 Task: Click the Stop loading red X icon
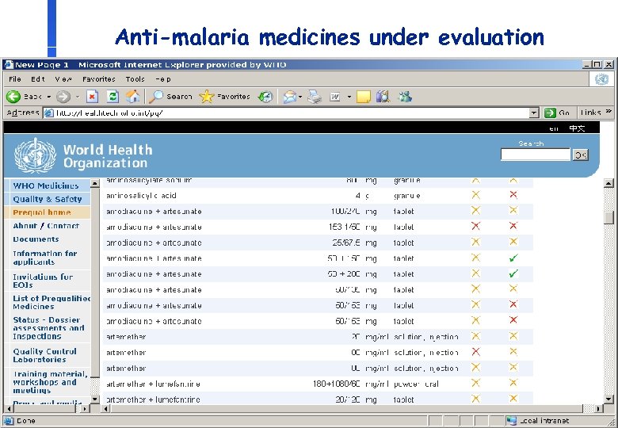[x=92, y=97]
